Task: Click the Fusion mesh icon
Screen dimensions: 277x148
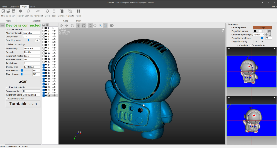Action: pyautogui.click(x=78, y=12)
